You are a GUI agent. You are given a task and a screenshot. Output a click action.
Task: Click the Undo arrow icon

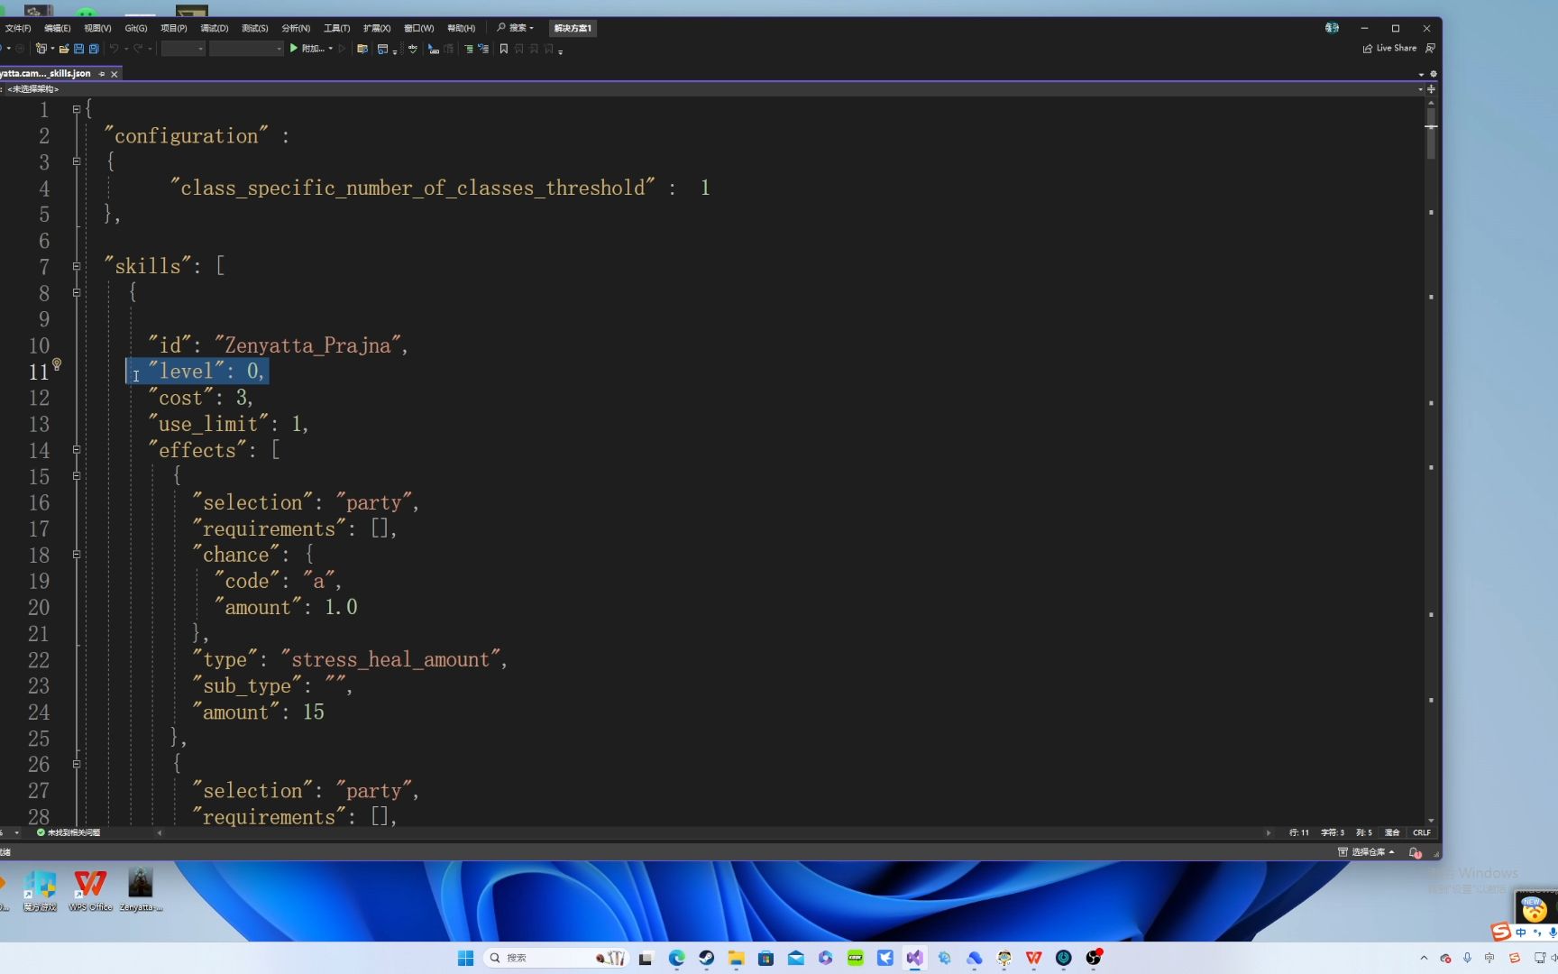(115, 49)
